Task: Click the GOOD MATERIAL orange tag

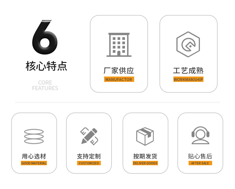Action: 34,163
